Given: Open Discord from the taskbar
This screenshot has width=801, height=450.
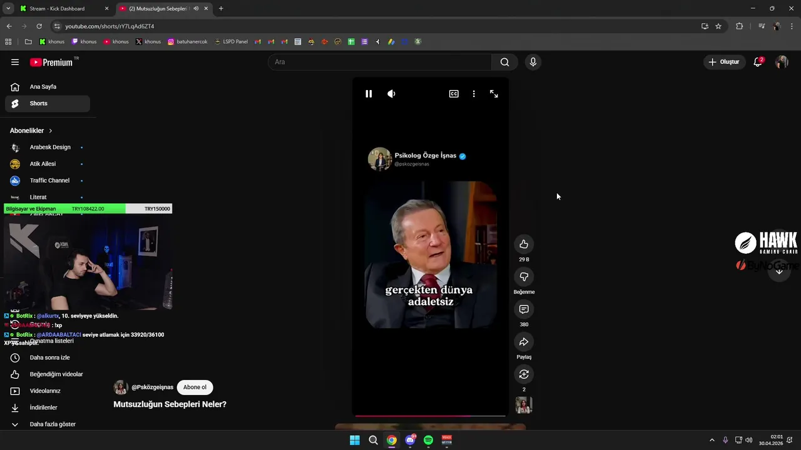Looking at the screenshot, I should click(x=410, y=440).
